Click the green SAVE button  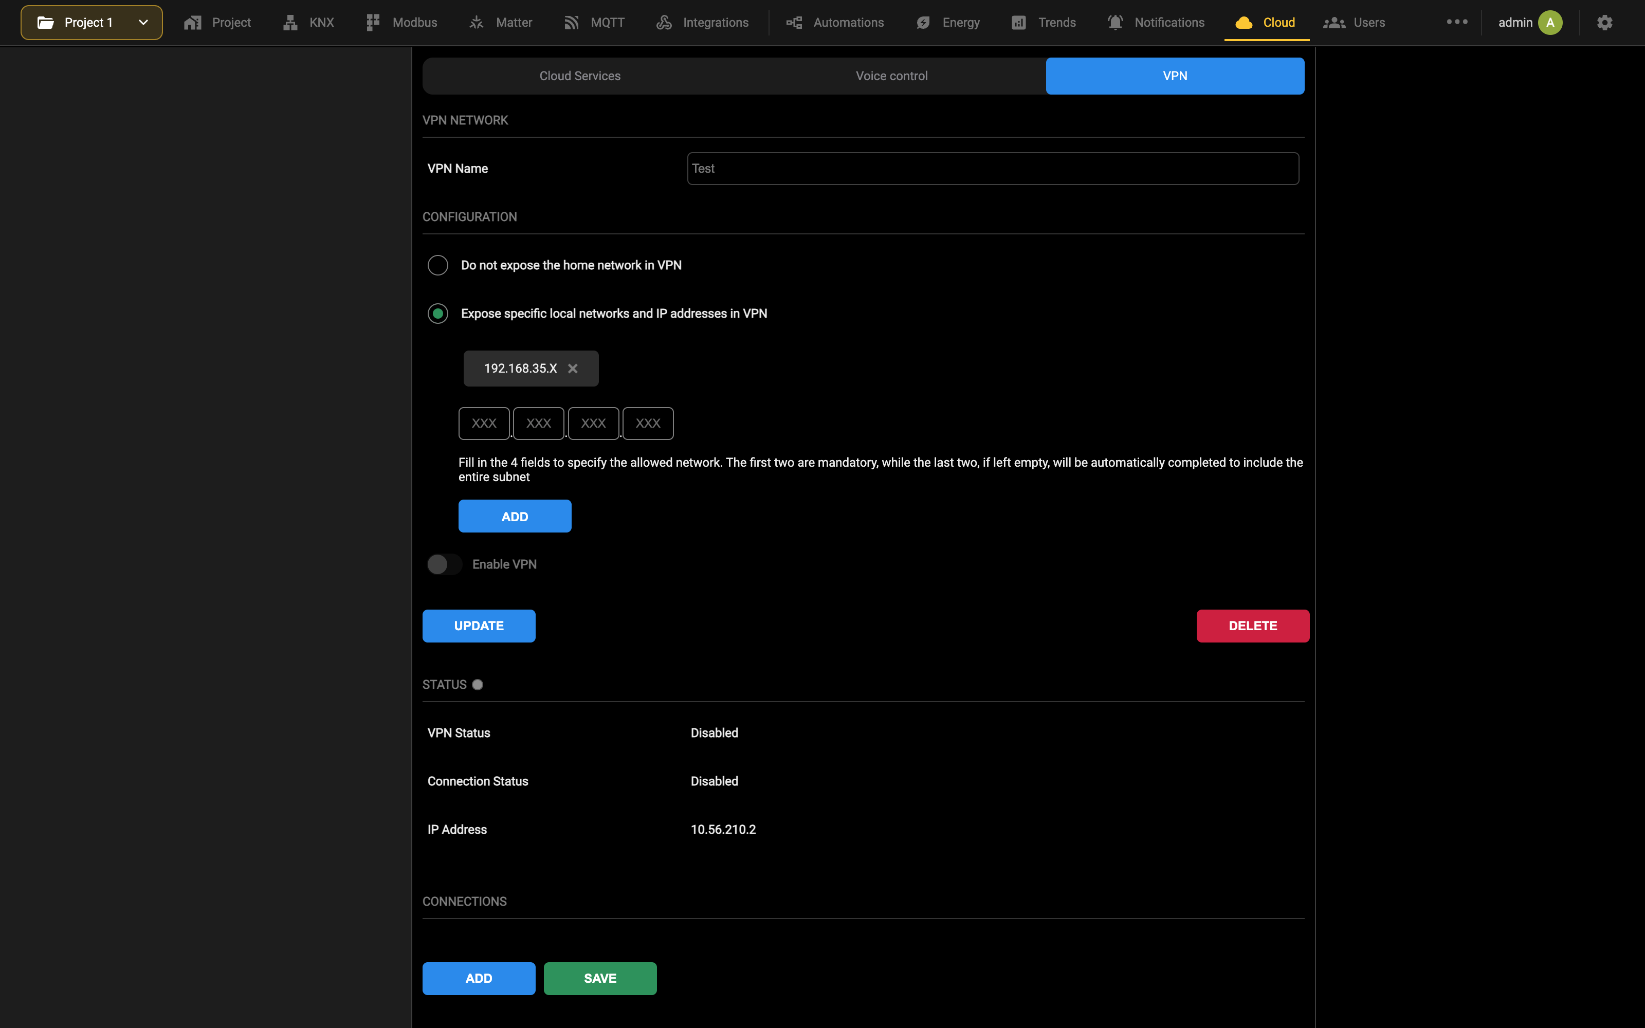point(600,978)
